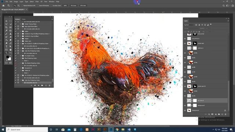Swap foreground and background colors
The image size is (235, 132).
click(10, 56)
